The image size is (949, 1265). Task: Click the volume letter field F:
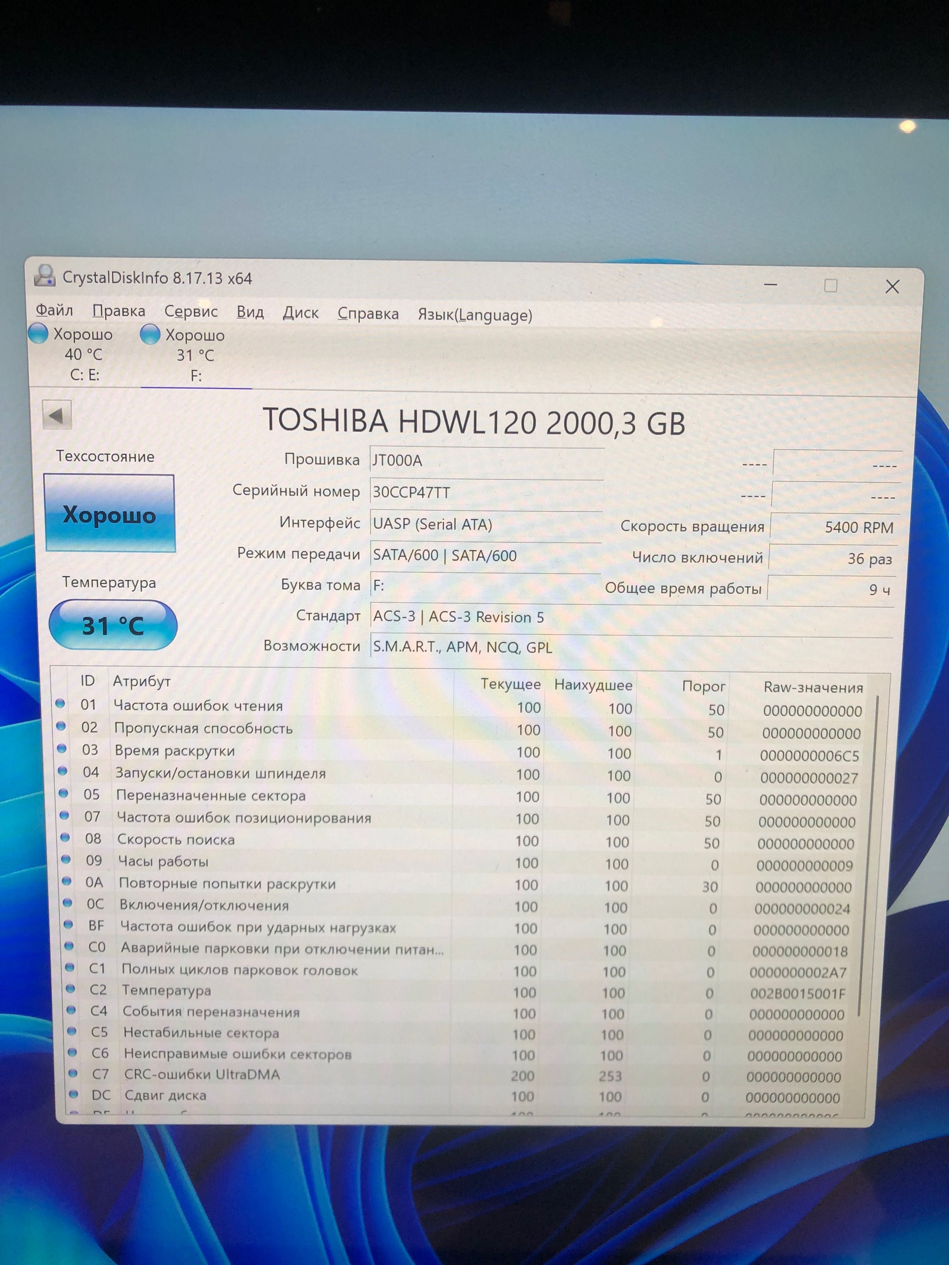(485, 586)
